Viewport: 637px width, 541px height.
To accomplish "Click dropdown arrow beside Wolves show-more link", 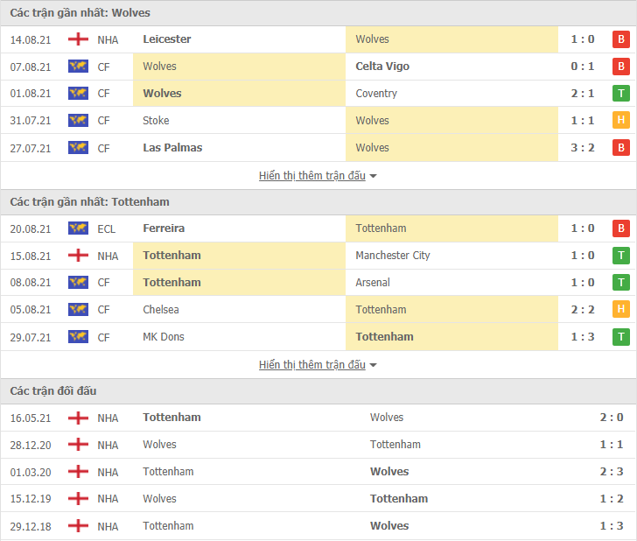I will click(374, 177).
